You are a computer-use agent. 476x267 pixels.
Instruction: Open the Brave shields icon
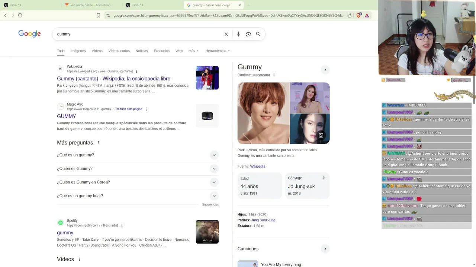(x=358, y=16)
